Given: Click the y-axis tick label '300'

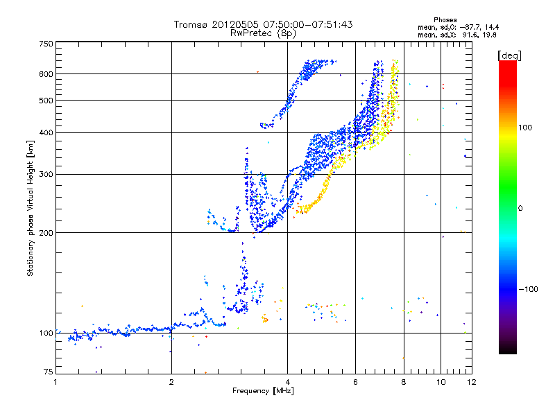Looking at the screenshot, I should point(46,175).
